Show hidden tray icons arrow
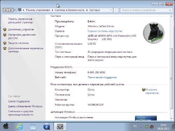Image resolution: width=175 pixels, height=131 pixels. coord(141,127)
